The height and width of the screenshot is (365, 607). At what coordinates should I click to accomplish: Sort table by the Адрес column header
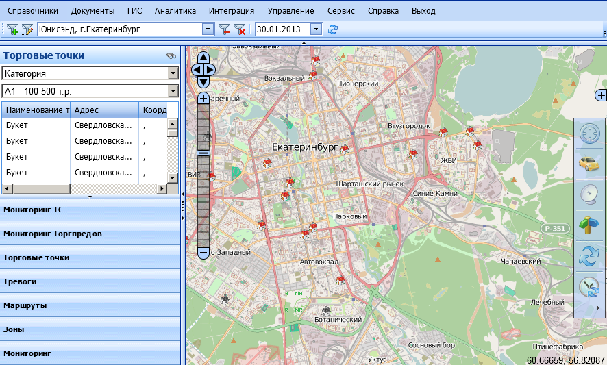tap(104, 110)
